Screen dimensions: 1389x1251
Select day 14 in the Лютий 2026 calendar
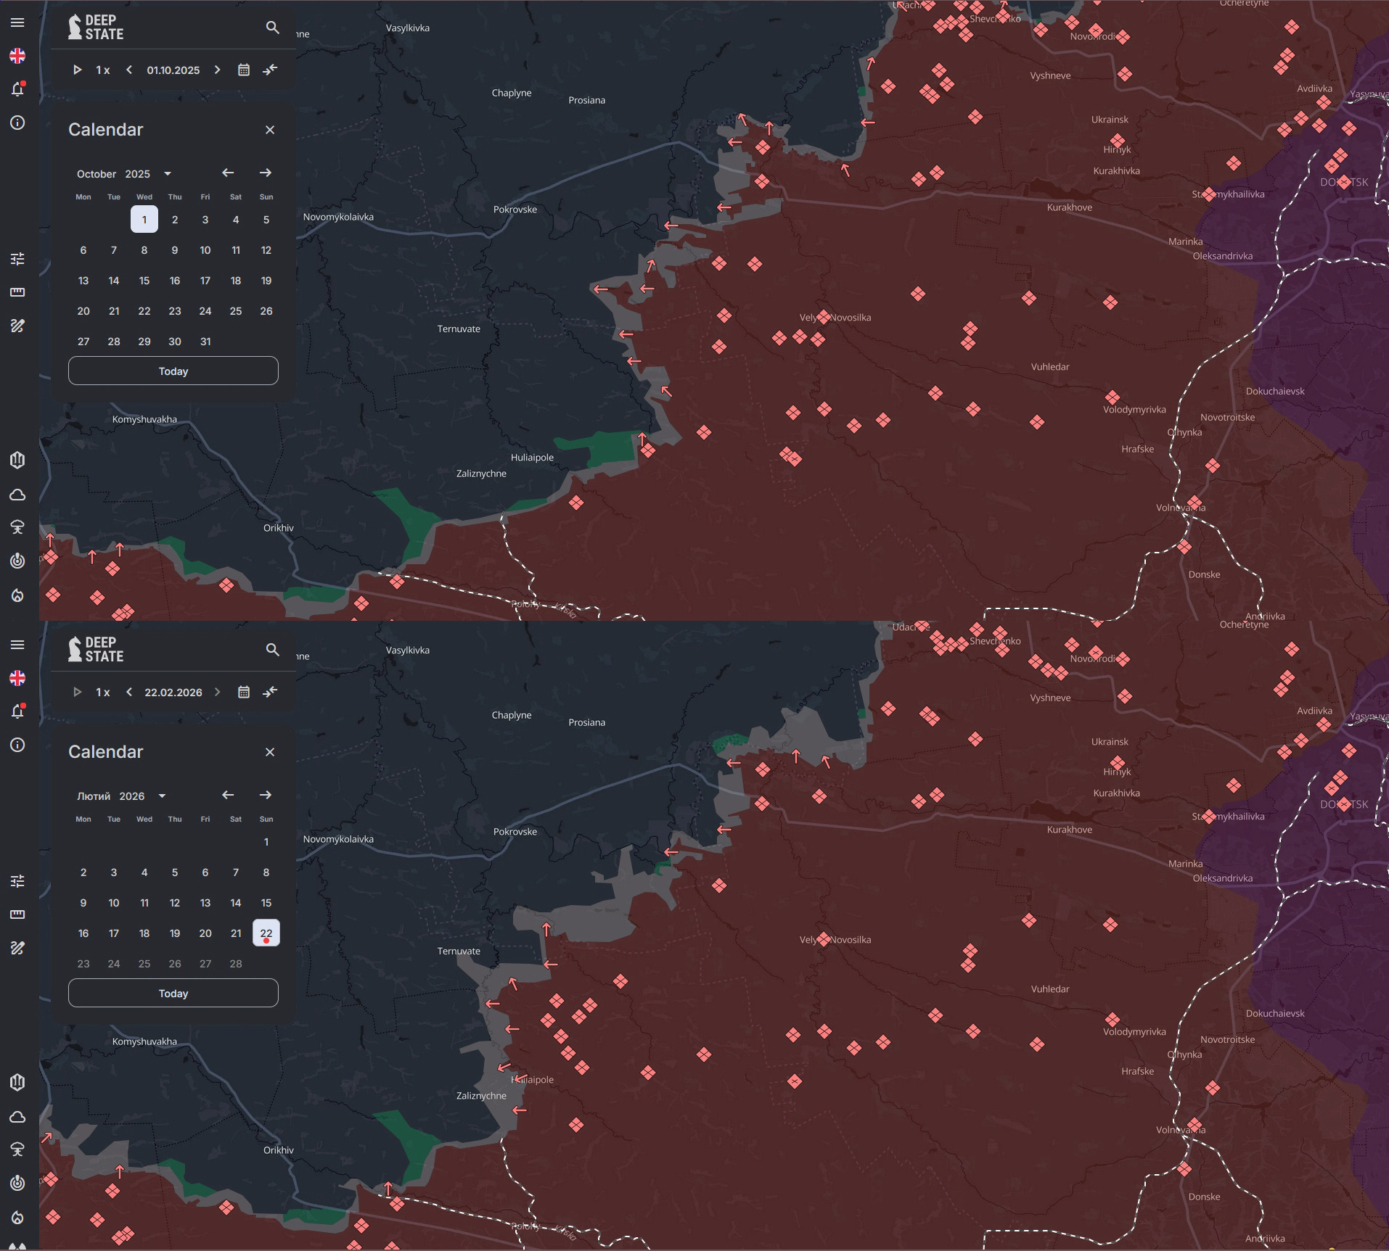pyautogui.click(x=236, y=903)
